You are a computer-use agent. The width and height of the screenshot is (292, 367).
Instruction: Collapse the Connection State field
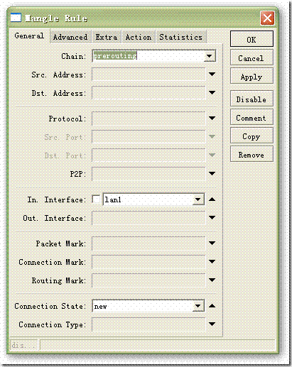(x=212, y=306)
